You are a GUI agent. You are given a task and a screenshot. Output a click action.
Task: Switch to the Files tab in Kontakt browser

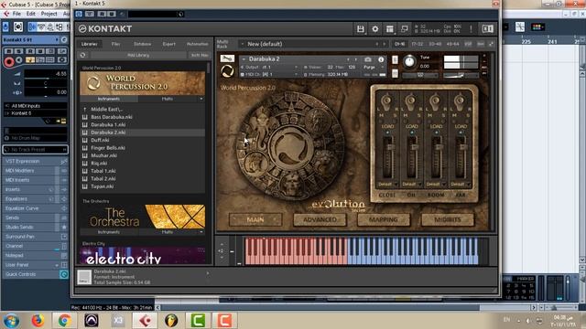coord(116,44)
